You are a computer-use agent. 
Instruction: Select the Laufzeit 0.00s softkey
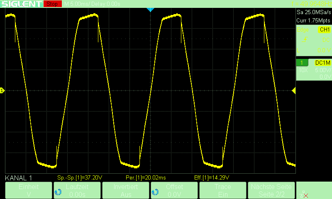(x=77, y=190)
